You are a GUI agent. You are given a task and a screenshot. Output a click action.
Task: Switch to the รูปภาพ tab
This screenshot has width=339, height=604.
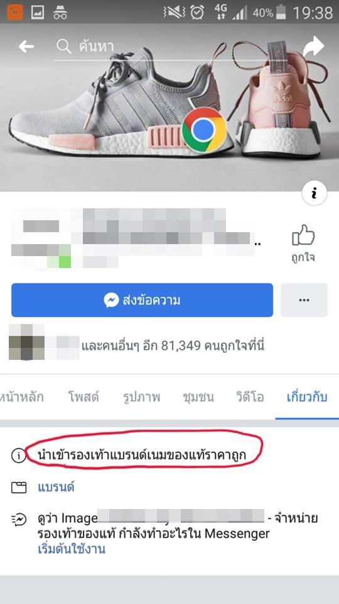[x=142, y=397]
